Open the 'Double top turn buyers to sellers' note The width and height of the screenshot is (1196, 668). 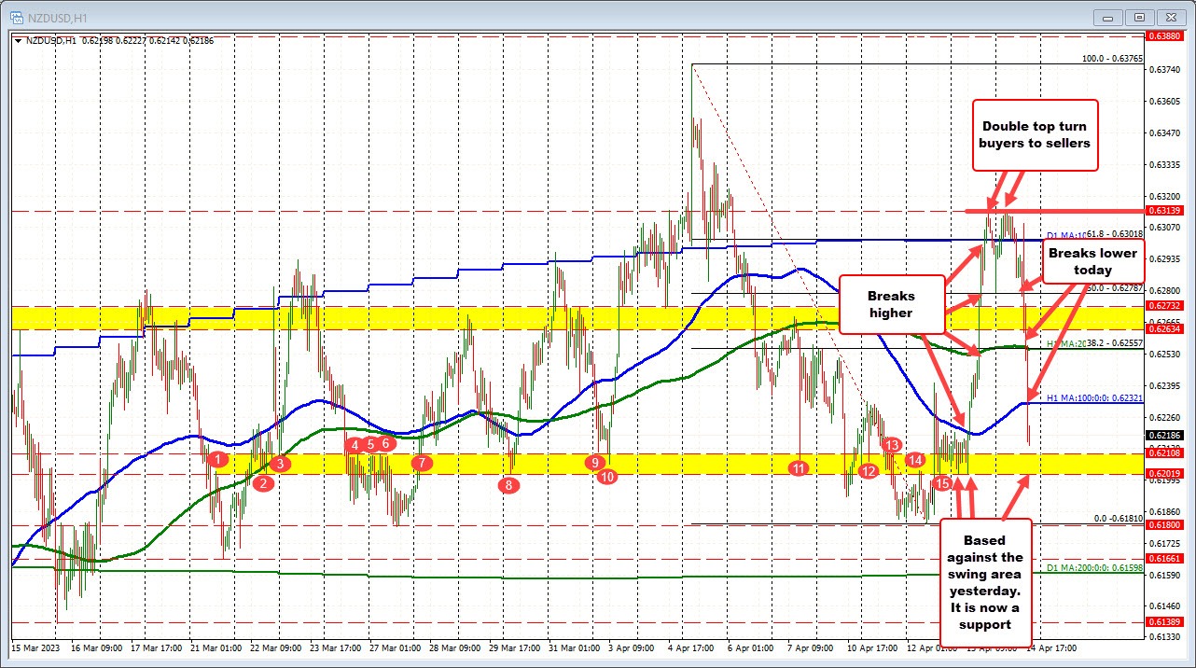[x=1036, y=136]
